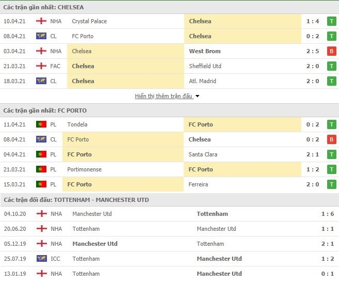Select 'Các trận gần nhất: CHELSEA' header
This screenshot has height=284, width=339.
pyautogui.click(x=43, y=7)
